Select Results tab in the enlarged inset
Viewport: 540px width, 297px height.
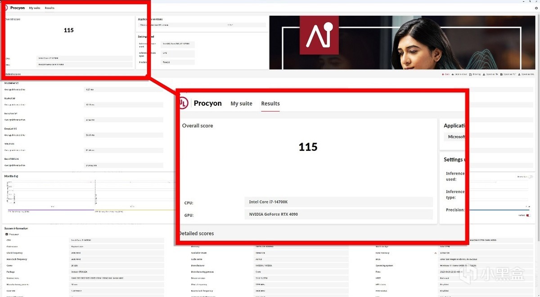[x=270, y=103]
